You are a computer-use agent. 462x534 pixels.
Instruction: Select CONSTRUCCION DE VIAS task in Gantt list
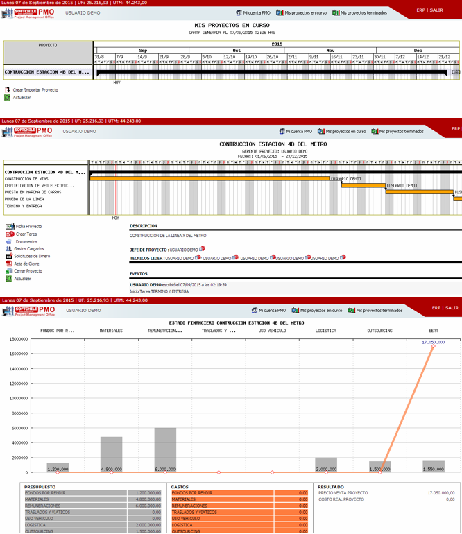point(26,179)
